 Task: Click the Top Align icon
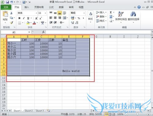coord(51,13)
